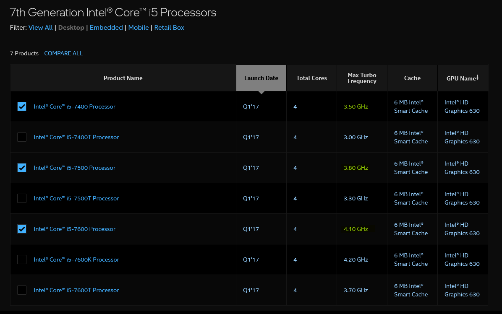This screenshot has width=502, height=314.
Task: Click the 3.80 GHz frequency value
Action: point(356,168)
